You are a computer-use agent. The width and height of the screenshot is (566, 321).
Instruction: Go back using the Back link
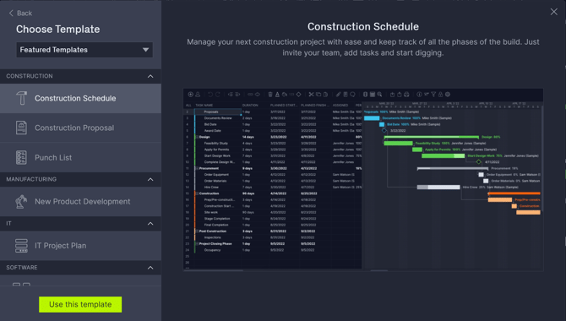[20, 13]
